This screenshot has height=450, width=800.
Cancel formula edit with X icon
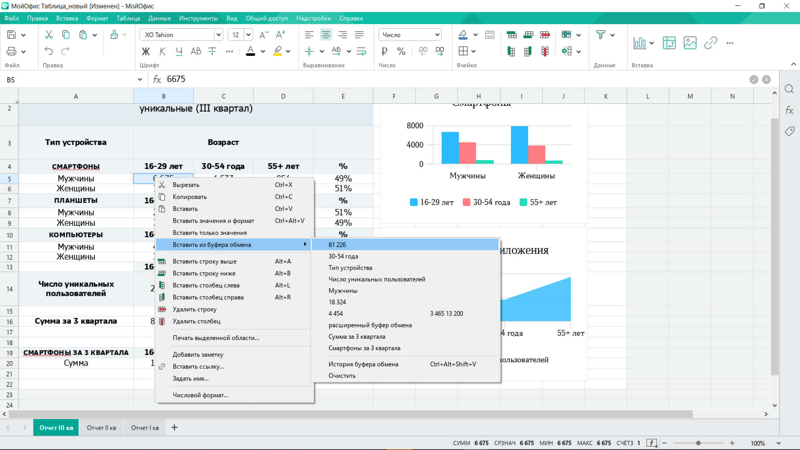click(x=766, y=80)
